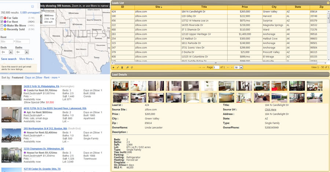Viewport: 330px width, 172px height.
Task: Sort leads by the Price column header
Action: pyautogui.click(x=245, y=7)
